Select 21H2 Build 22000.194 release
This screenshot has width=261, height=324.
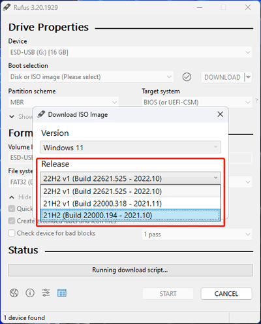pos(130,216)
